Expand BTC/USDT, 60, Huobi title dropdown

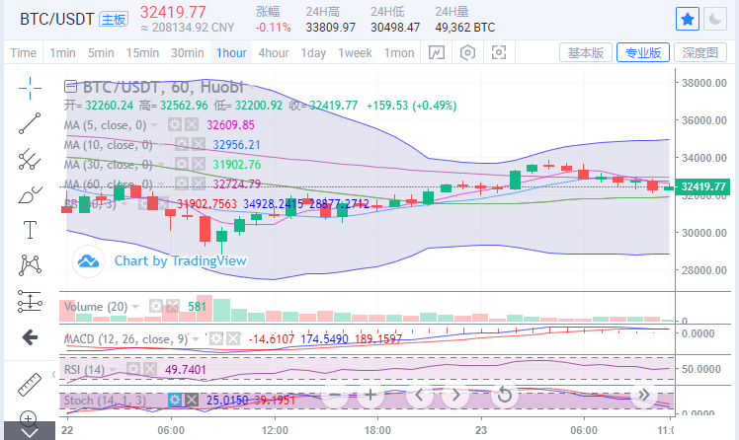click(253, 87)
